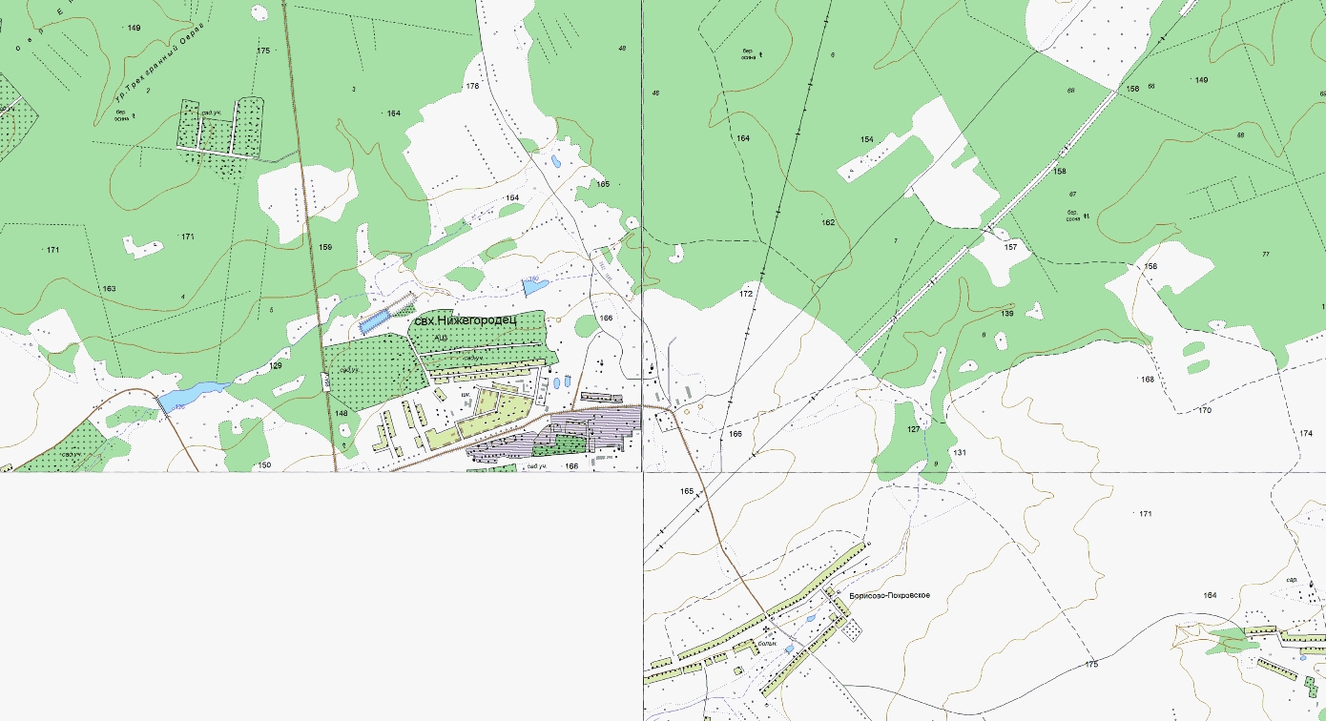Select the Борисово-Покровское village label
This screenshot has height=721, width=1326.
888,595
